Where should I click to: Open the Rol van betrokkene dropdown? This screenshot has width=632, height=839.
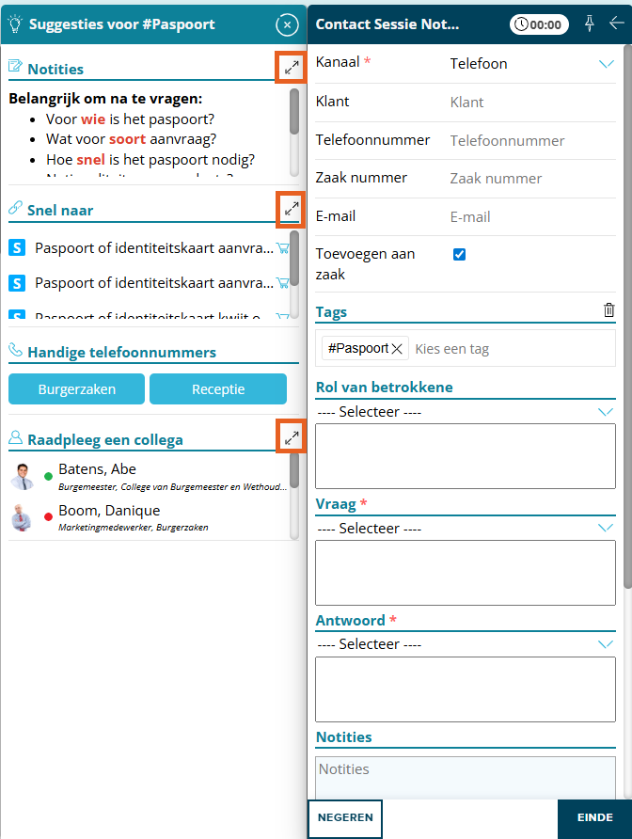[x=466, y=412]
